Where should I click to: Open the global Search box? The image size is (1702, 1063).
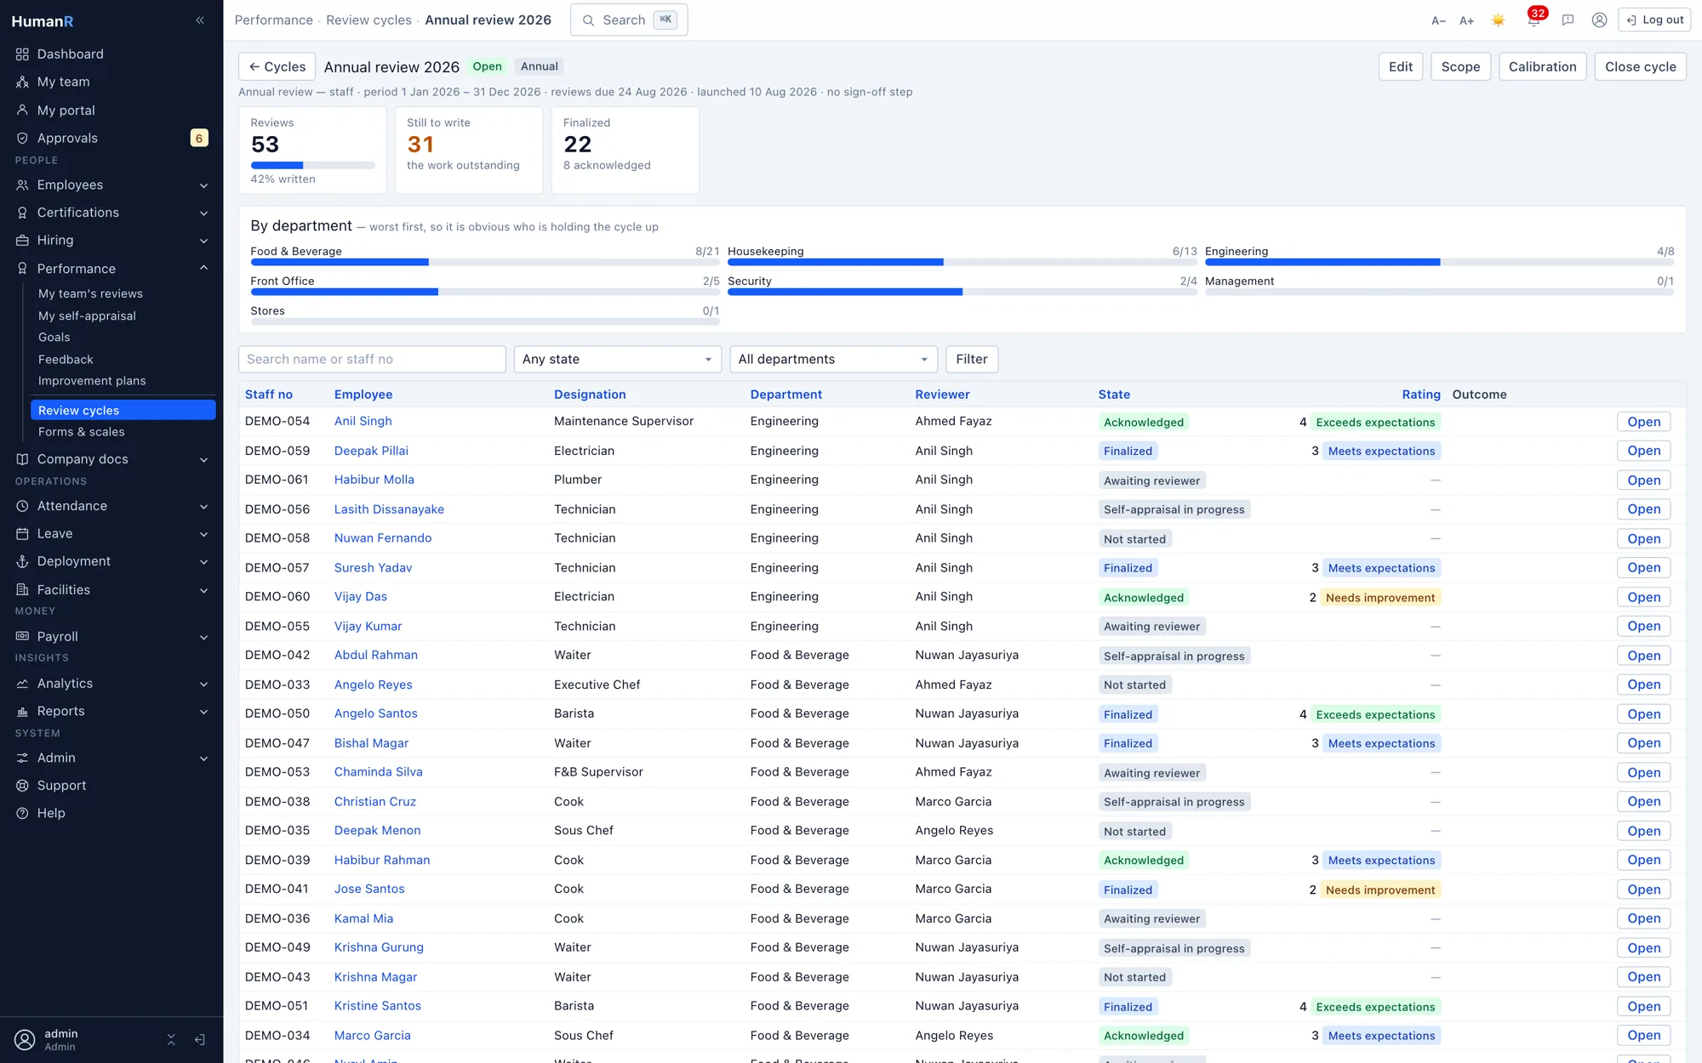629,20
